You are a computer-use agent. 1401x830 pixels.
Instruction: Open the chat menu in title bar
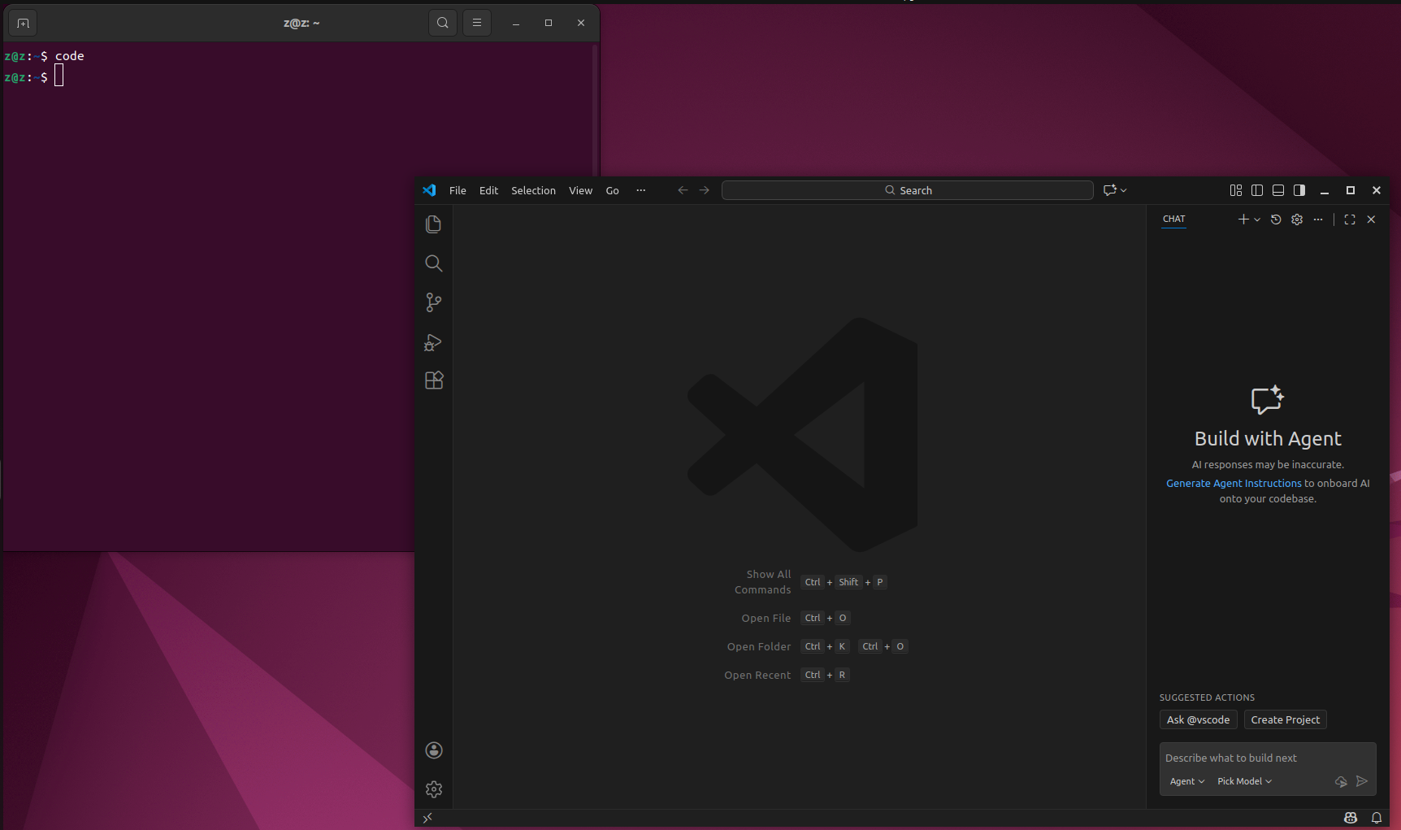click(x=1110, y=190)
